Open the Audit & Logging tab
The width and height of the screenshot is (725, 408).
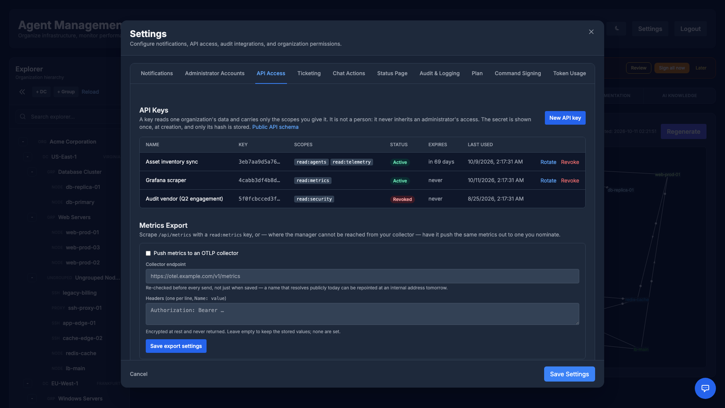440,73
